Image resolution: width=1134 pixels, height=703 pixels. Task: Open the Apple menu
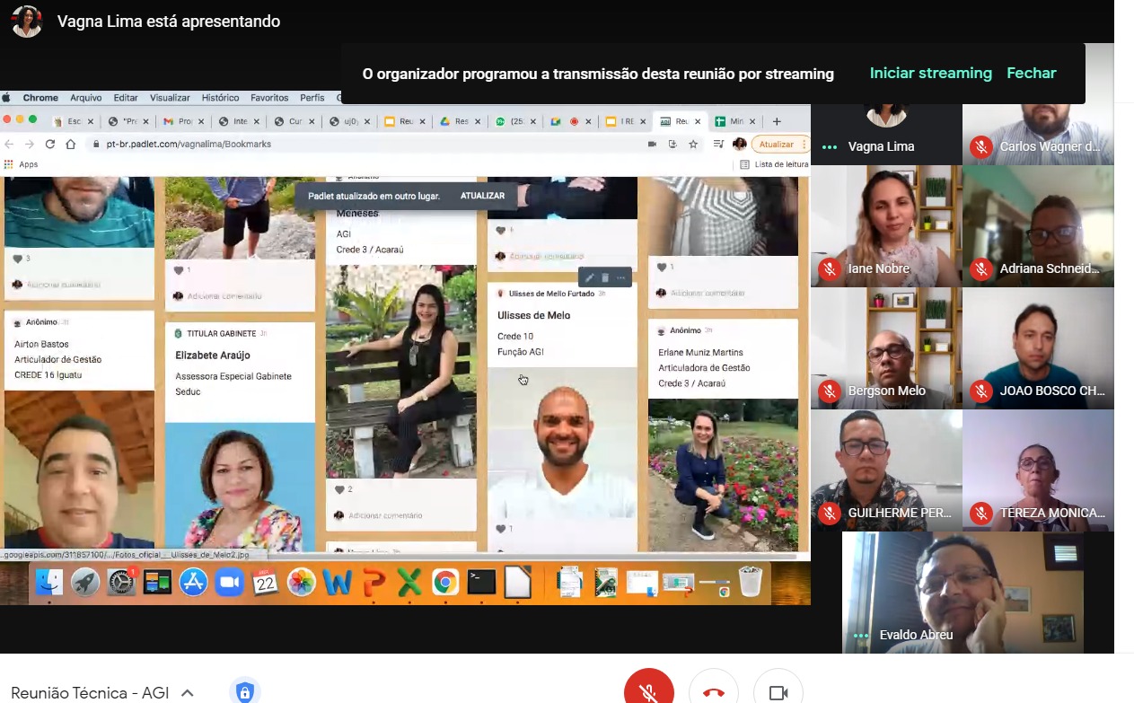coord(8,98)
